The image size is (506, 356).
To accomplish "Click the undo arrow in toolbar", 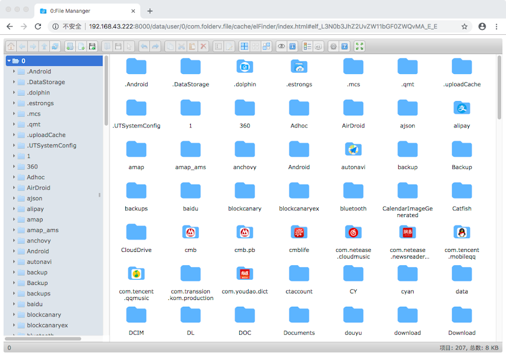I will pyautogui.click(x=145, y=46).
